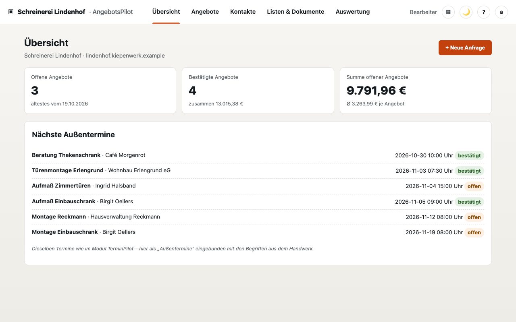Go to the Übersicht tab
Viewport: 516px width, 322px height.
(166, 12)
